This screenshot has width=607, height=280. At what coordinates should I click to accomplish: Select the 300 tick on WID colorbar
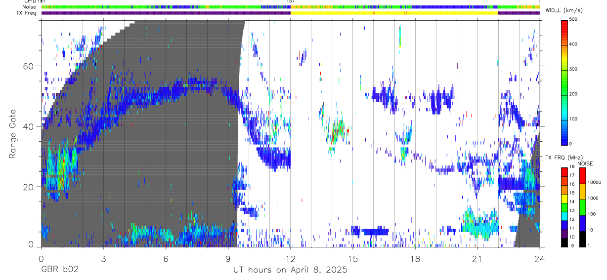(574, 70)
